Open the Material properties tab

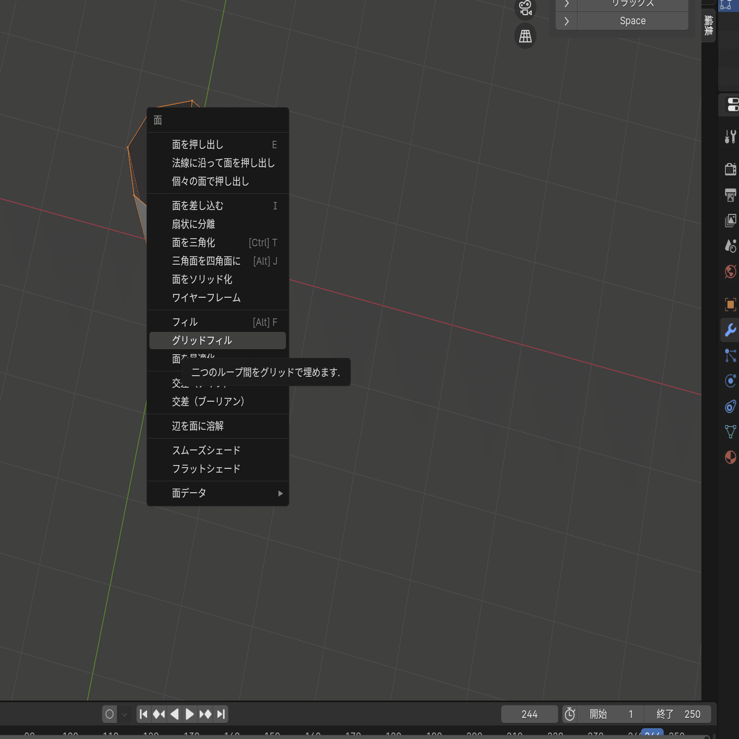(730, 457)
